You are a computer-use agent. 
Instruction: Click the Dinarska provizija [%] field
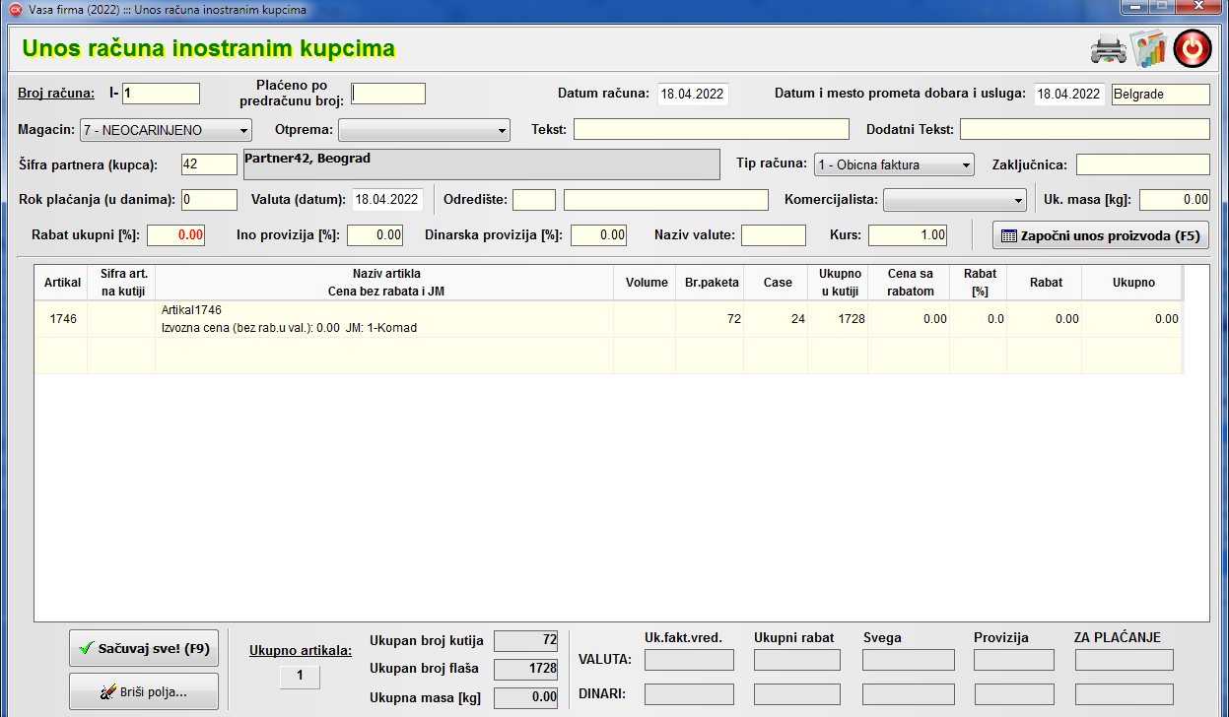coord(599,235)
